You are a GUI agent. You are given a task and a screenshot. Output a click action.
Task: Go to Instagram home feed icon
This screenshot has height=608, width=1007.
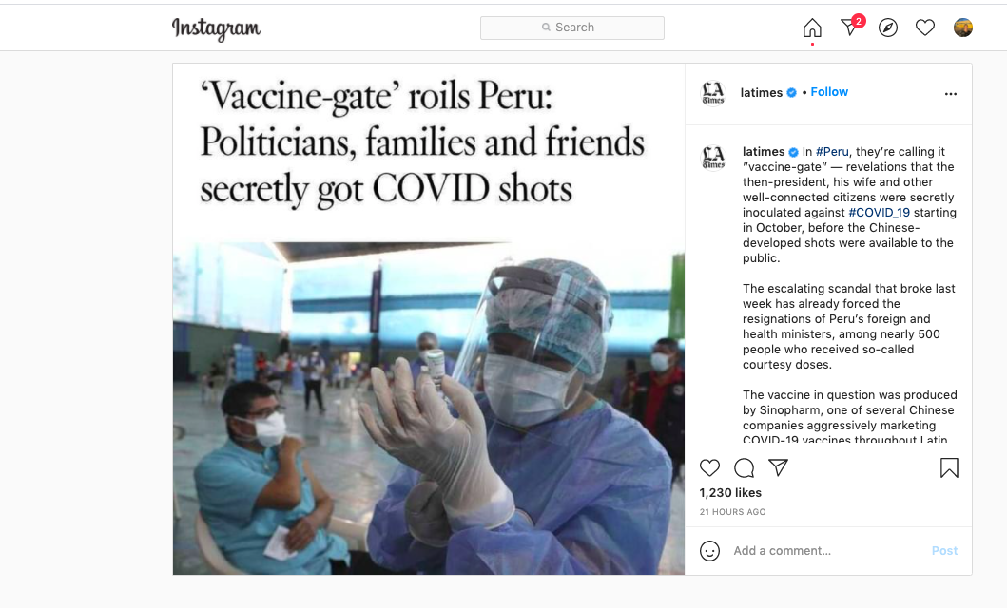tap(812, 28)
